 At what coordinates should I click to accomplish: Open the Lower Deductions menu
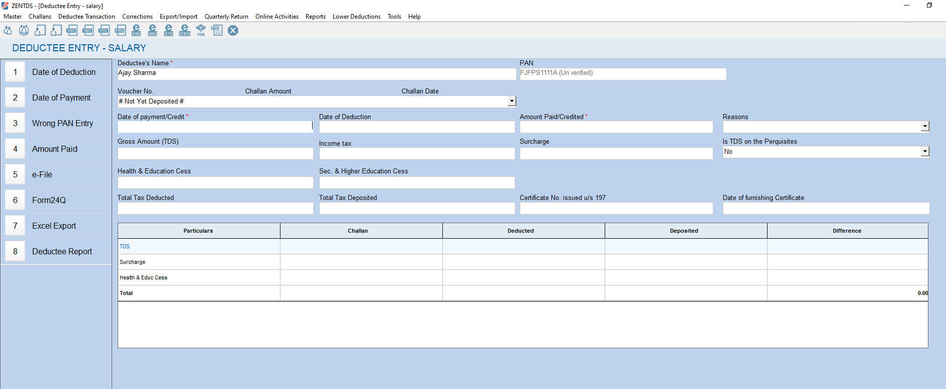pos(356,17)
